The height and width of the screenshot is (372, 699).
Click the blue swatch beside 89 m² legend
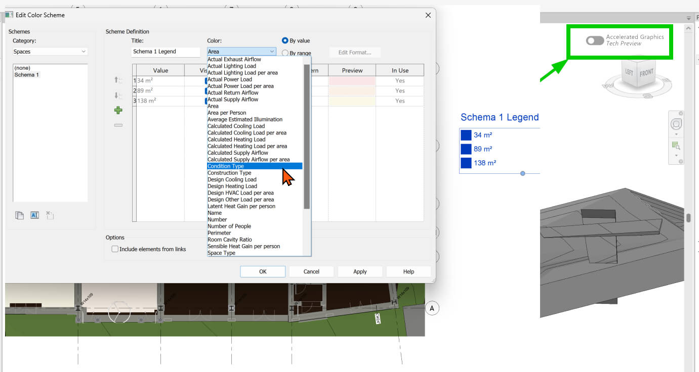click(x=466, y=149)
